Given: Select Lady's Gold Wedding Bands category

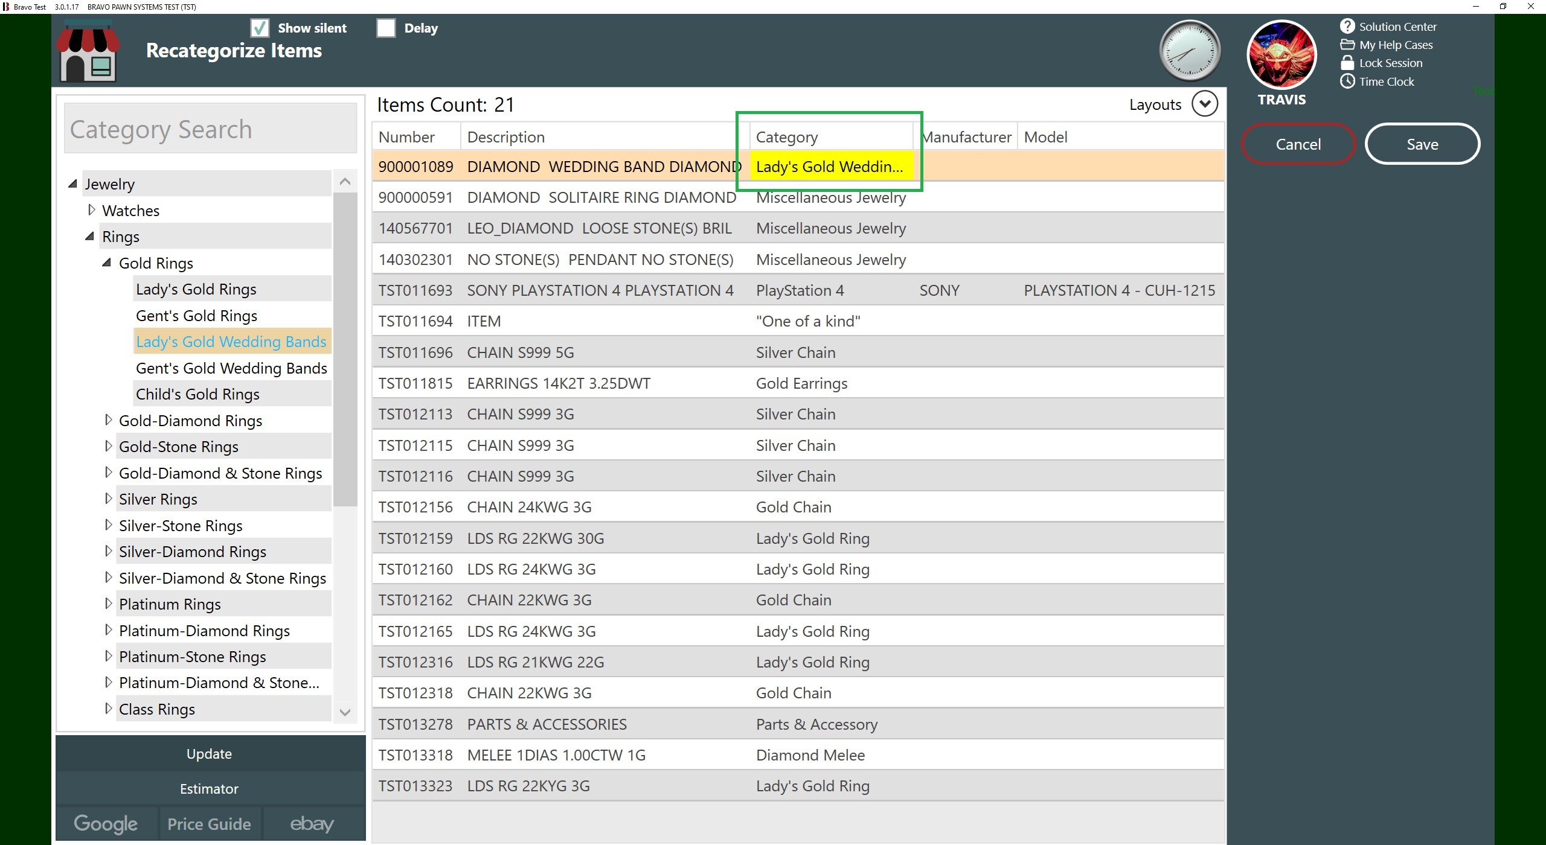Looking at the screenshot, I should [x=231, y=342].
